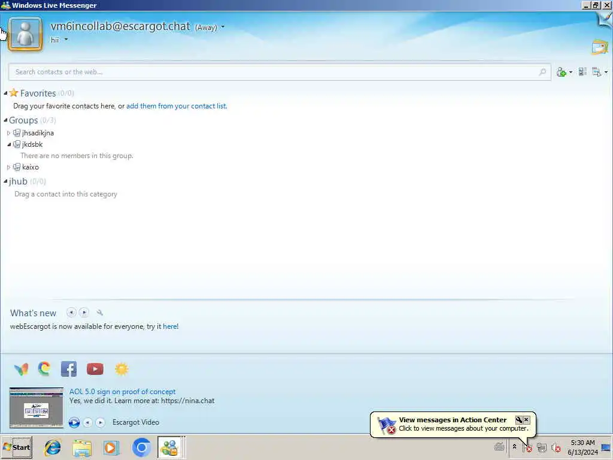Screen dimensions: 613x460
Task: Click the weather sun icon
Action: click(122, 369)
